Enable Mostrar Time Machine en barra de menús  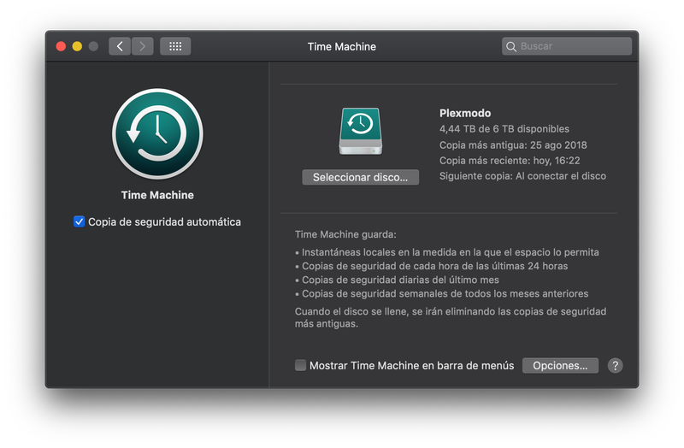(300, 365)
